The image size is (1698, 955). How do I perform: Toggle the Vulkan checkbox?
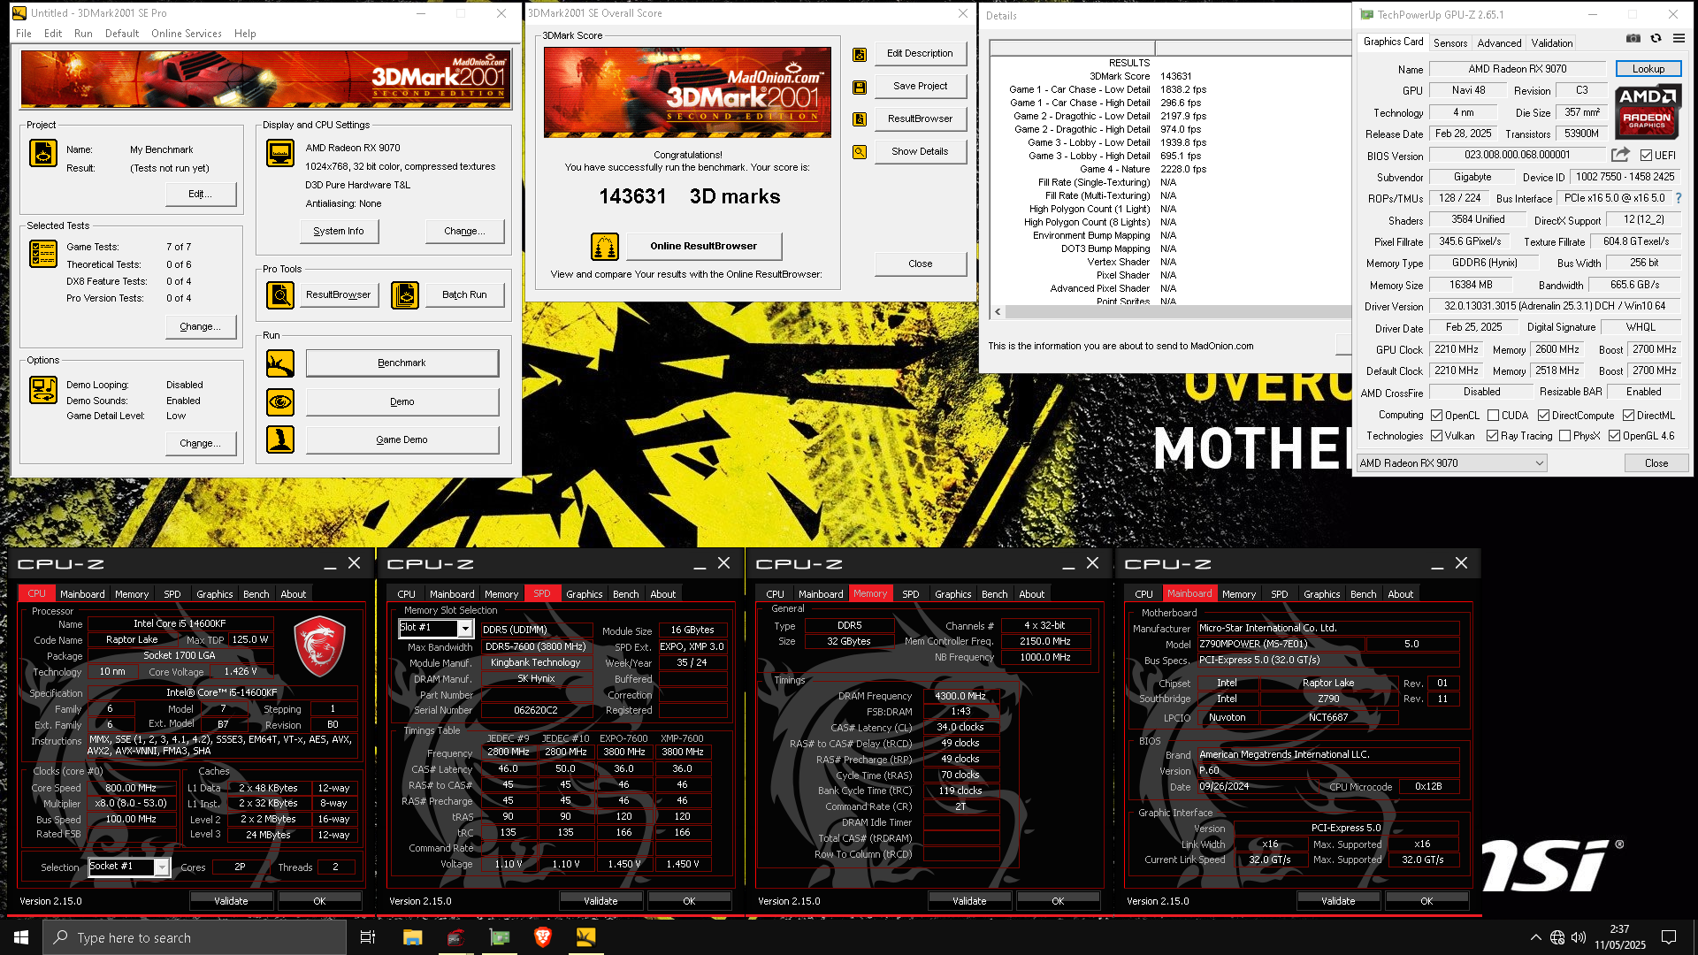point(1437,436)
